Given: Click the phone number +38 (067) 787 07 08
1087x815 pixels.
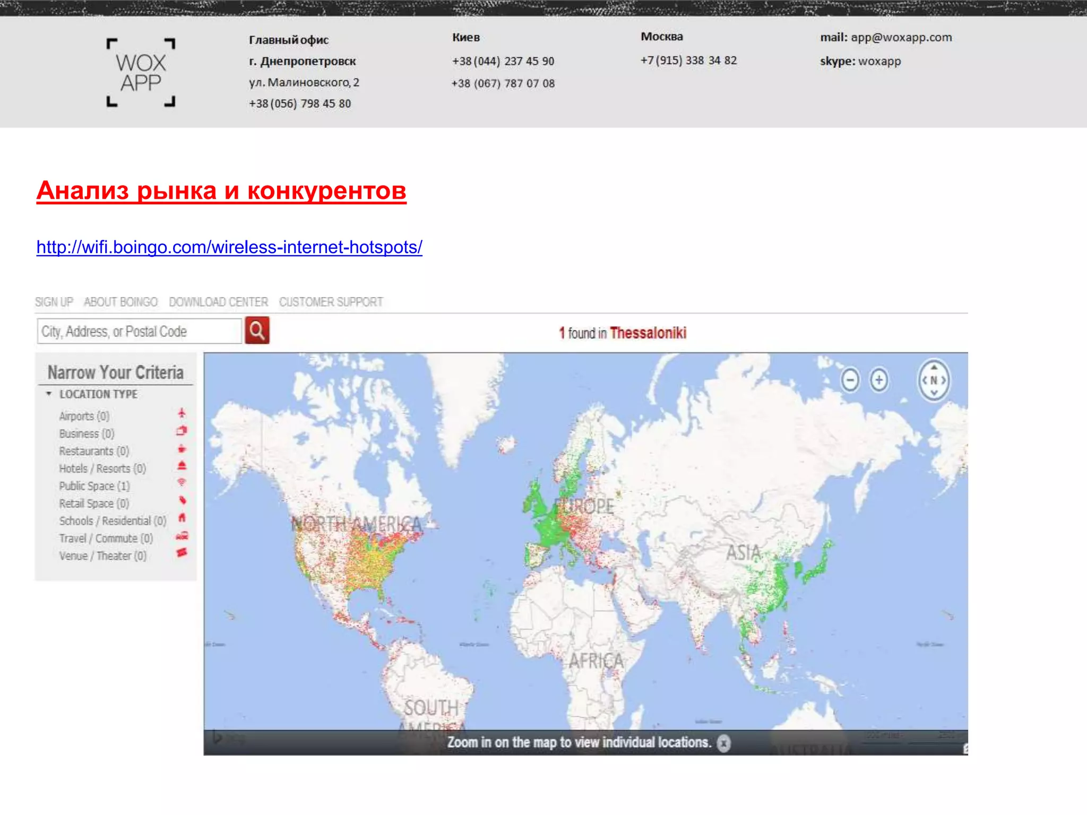Looking at the screenshot, I should point(503,83).
